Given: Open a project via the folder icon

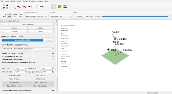Looking at the screenshot, I should (x=7, y=5).
